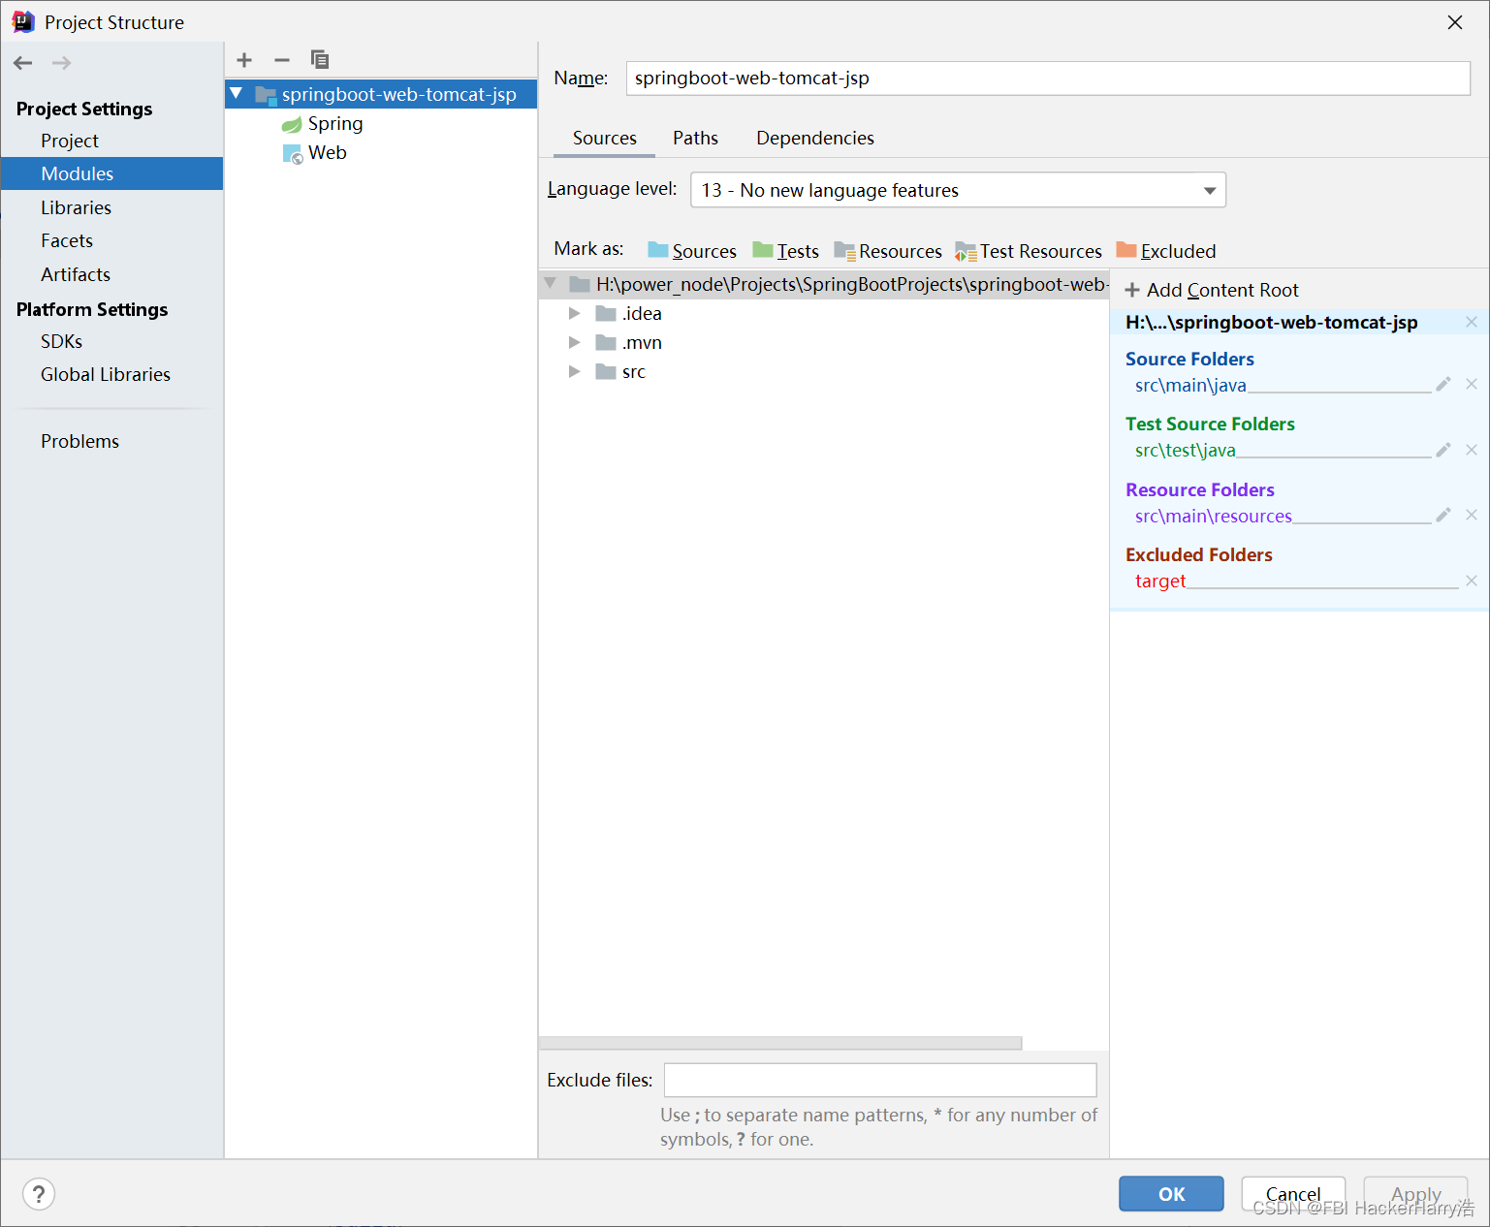Viewport: 1490px width, 1227px height.
Task: Expand the .idea folder
Action: (575, 313)
